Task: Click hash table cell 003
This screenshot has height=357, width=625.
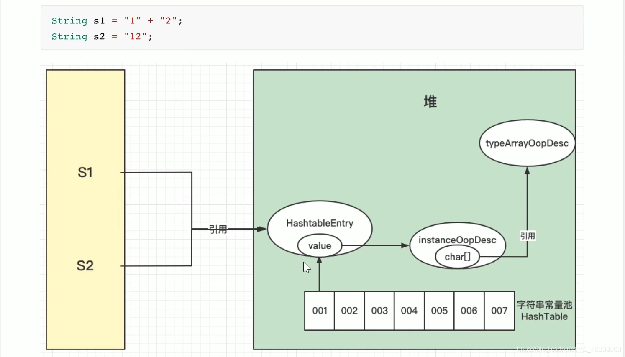Action: click(x=379, y=311)
